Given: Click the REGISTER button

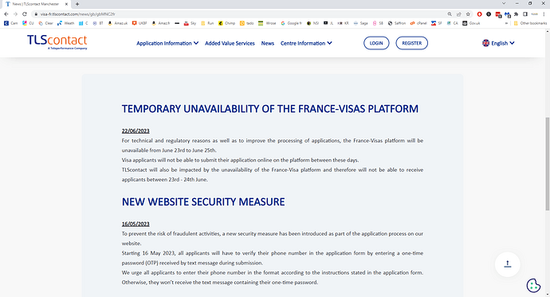Looking at the screenshot, I should 412,43.
